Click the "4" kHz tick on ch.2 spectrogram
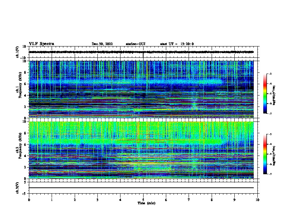Screen dimensions: 290x224 click(25, 156)
